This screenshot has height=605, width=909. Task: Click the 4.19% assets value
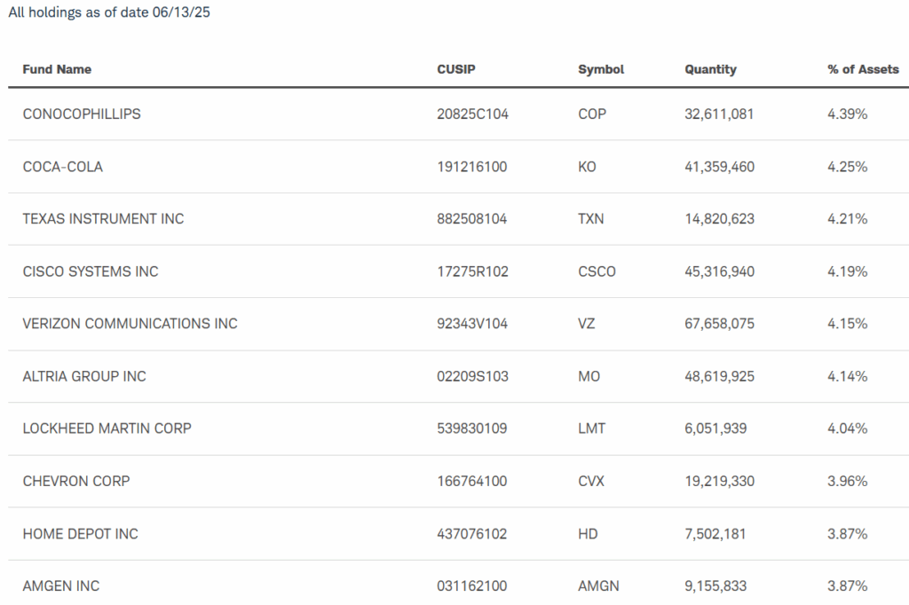point(848,271)
